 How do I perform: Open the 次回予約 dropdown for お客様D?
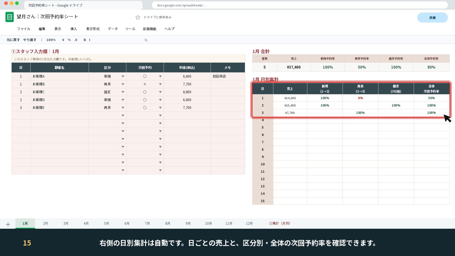[x=160, y=100]
